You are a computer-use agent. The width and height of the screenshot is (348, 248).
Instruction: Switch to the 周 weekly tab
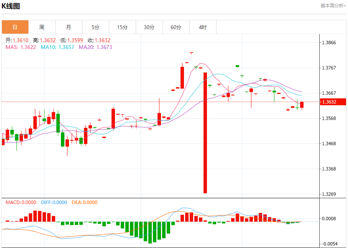coord(42,27)
